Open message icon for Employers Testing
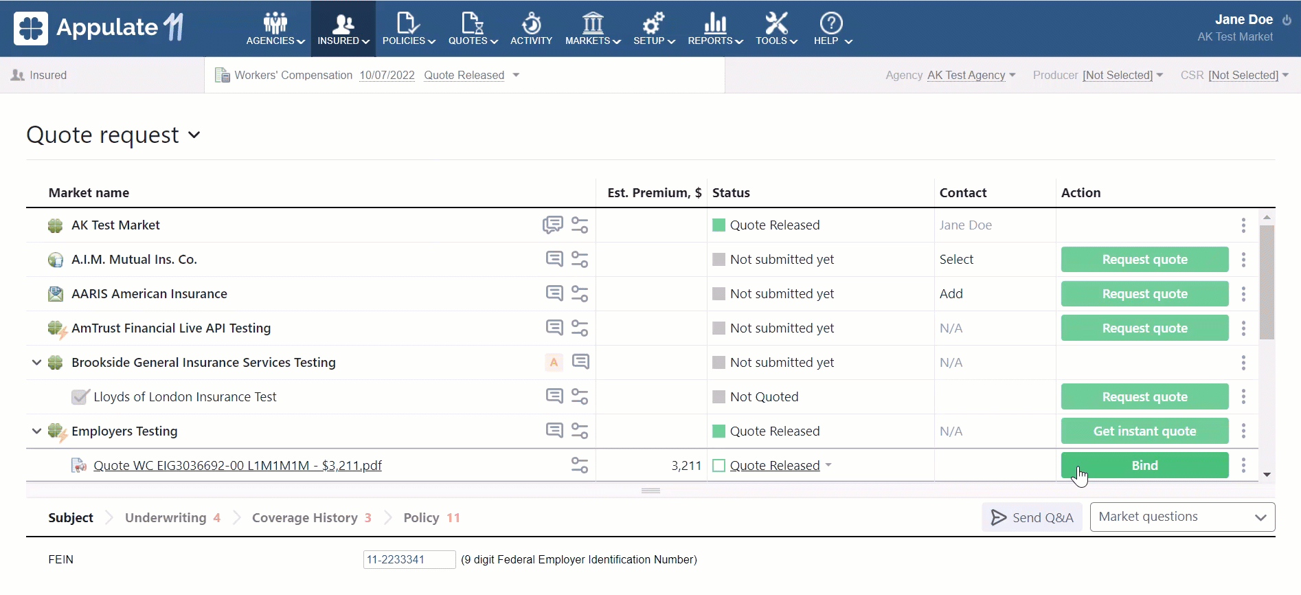 (554, 430)
